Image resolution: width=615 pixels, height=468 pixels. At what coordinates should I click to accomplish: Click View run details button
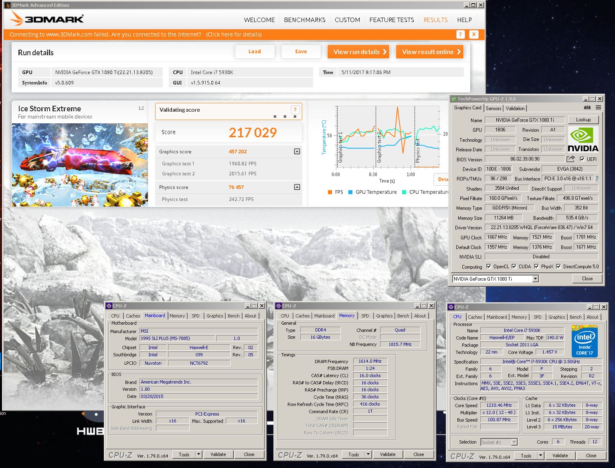(358, 52)
